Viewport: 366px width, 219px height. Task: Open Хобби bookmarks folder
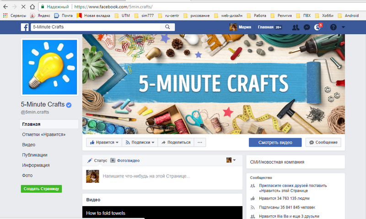coord(324,16)
